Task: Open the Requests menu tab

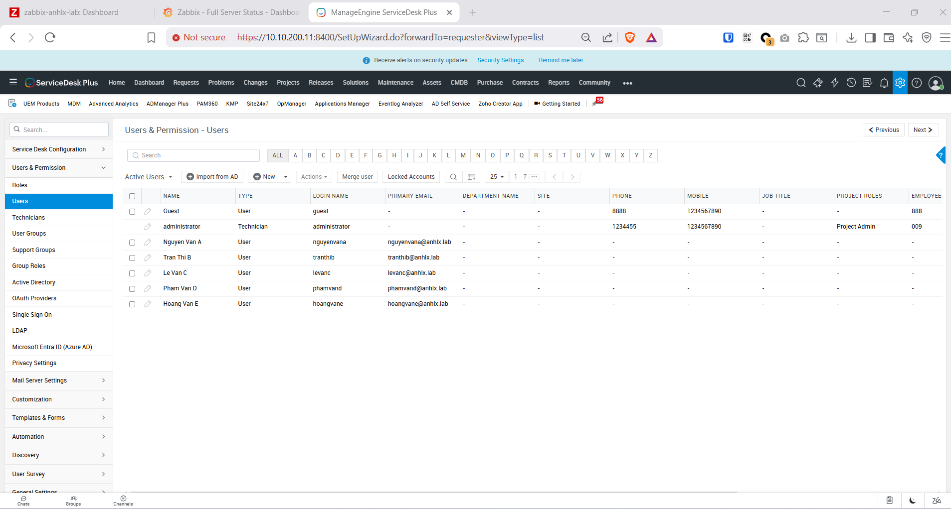Action: (186, 83)
